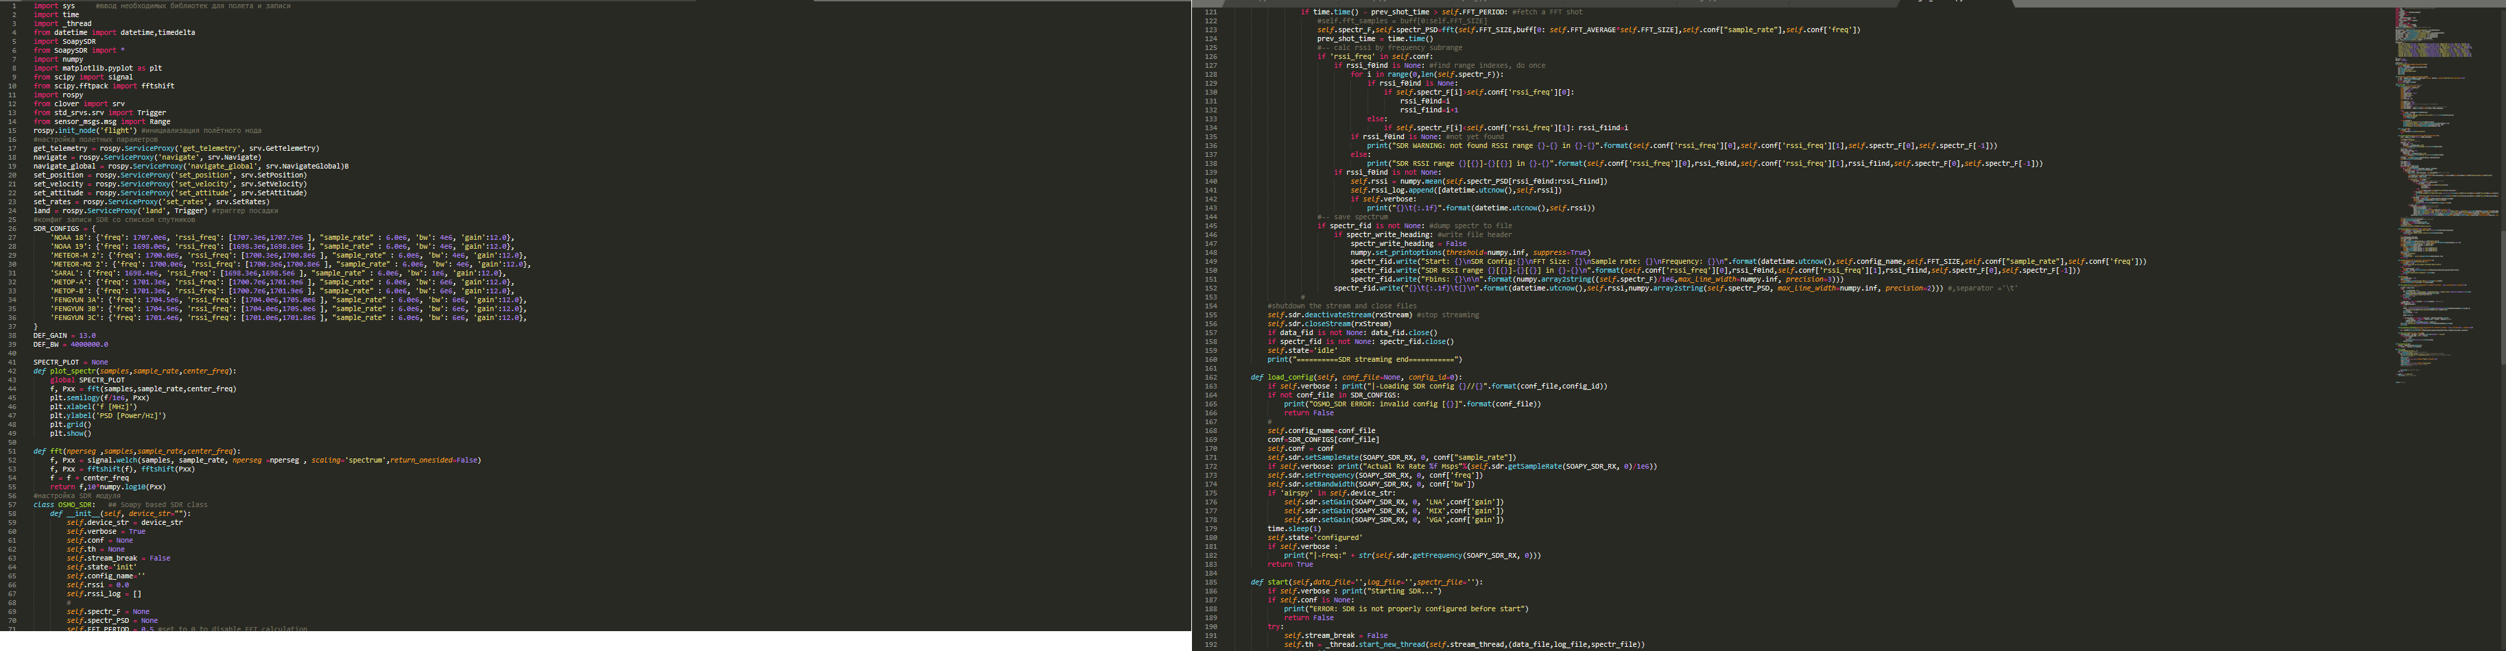Viewport: 2506px width, 651px height.
Task: Click line number 1 in the left gutter
Action: coord(14,6)
